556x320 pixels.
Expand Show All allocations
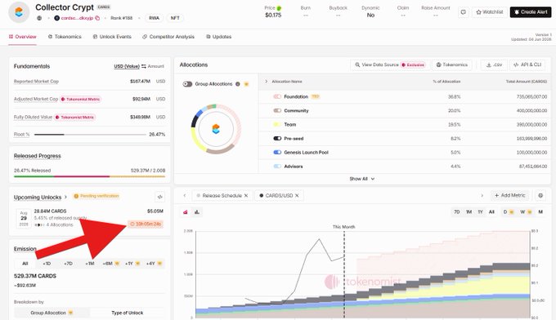point(362,179)
